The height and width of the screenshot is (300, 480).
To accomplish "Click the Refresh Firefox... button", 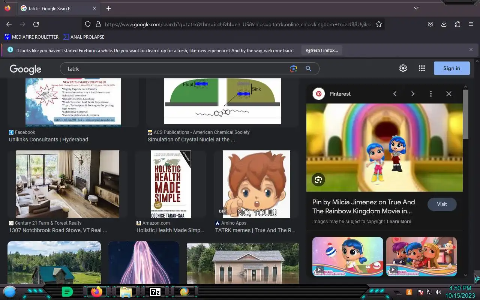I will pos(321,50).
